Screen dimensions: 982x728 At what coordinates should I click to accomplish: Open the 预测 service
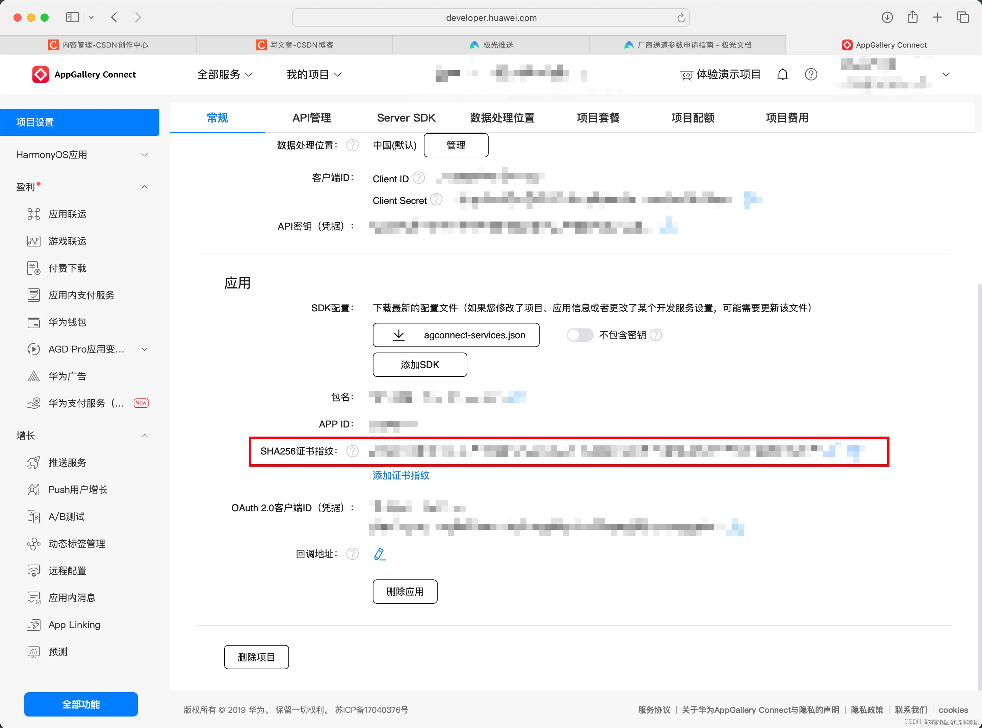coord(59,652)
